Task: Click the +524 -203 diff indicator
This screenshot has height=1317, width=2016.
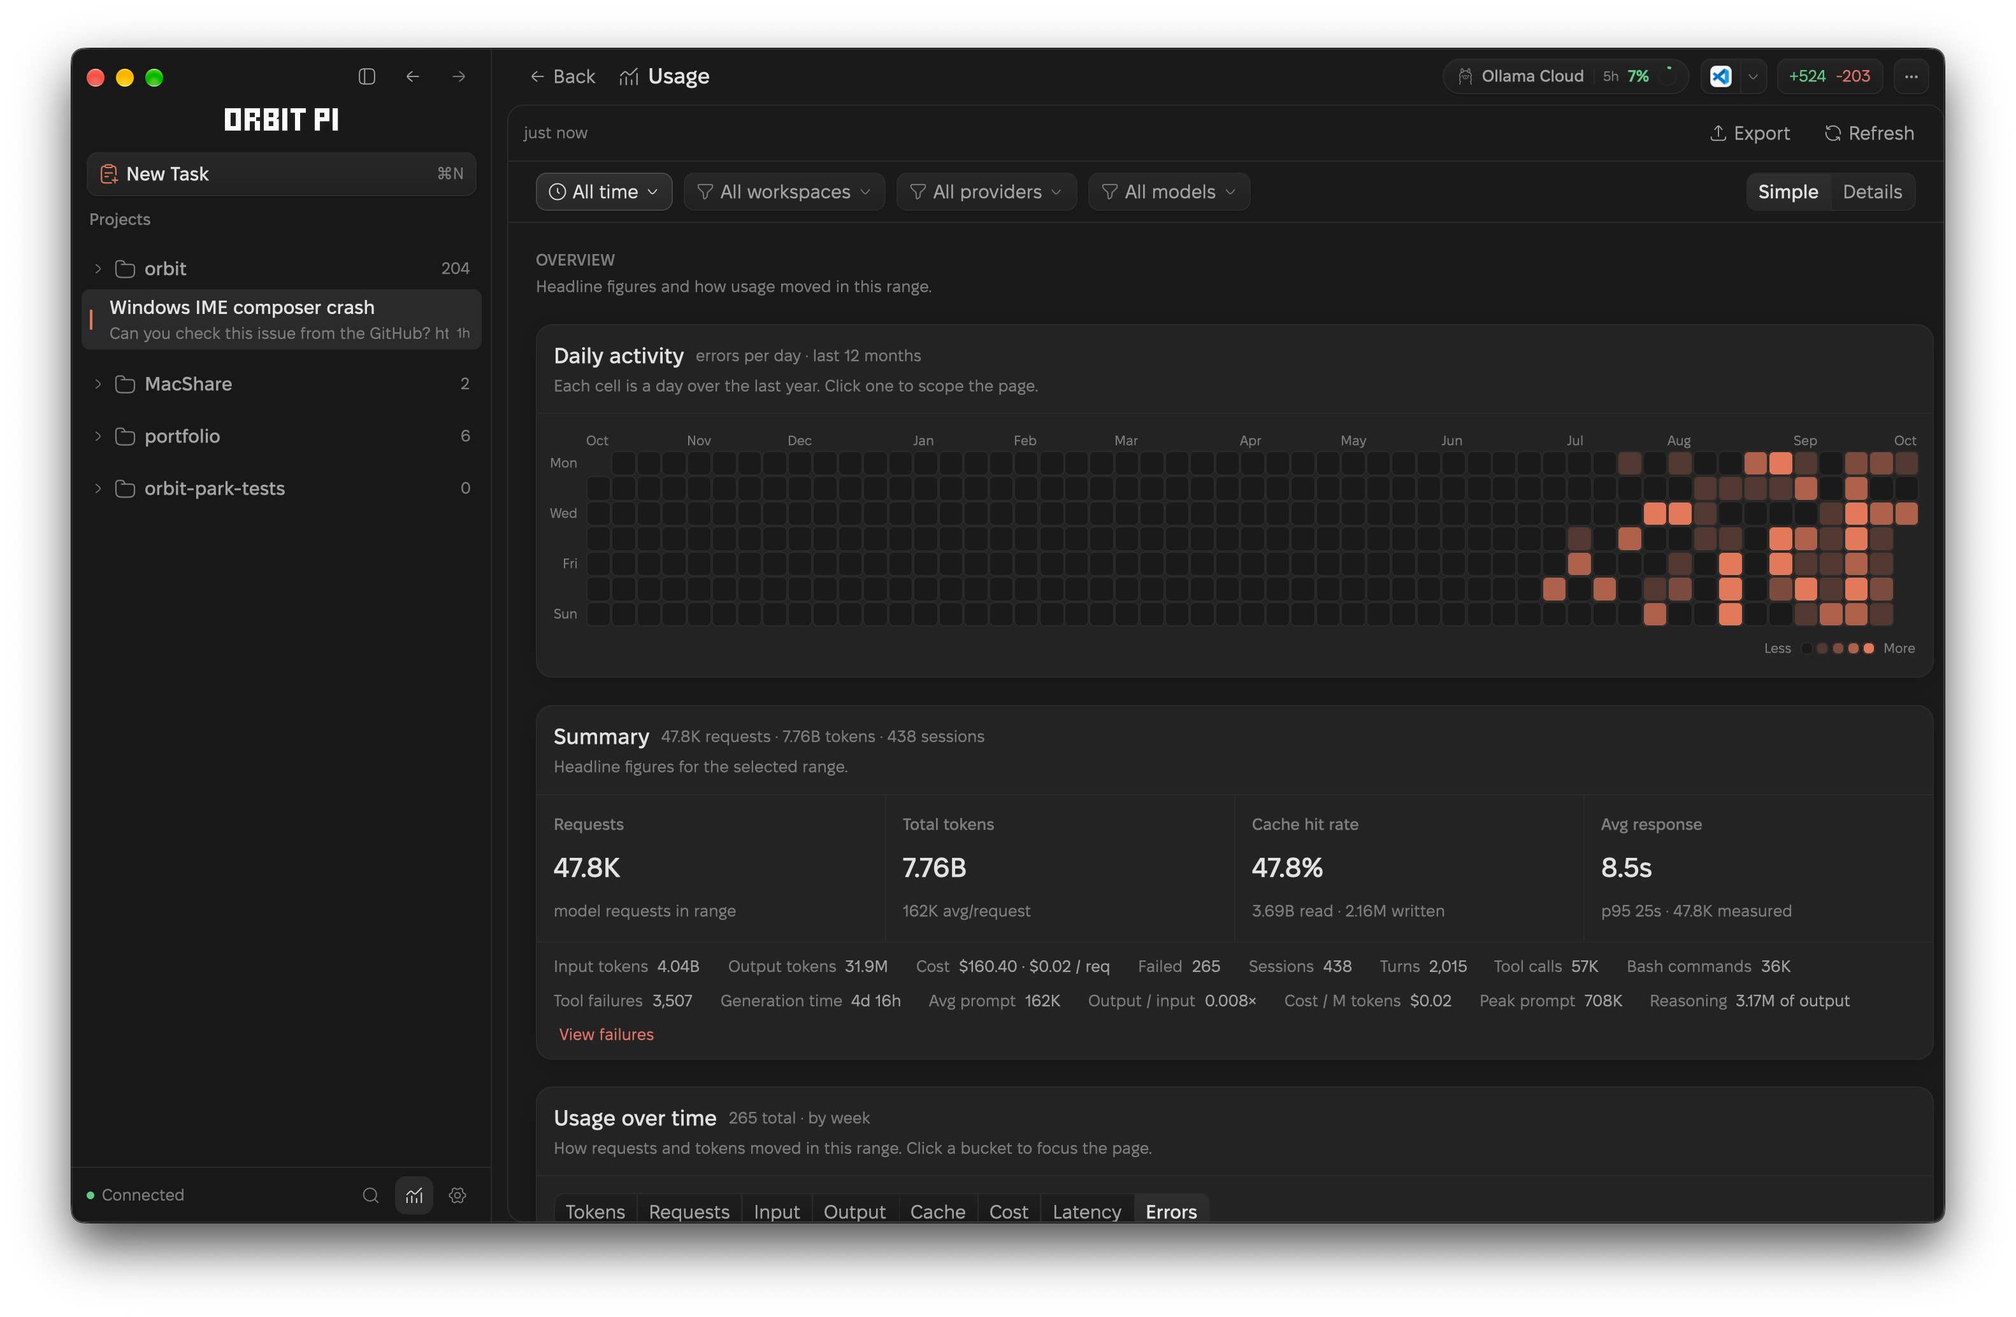Action: (x=1829, y=76)
